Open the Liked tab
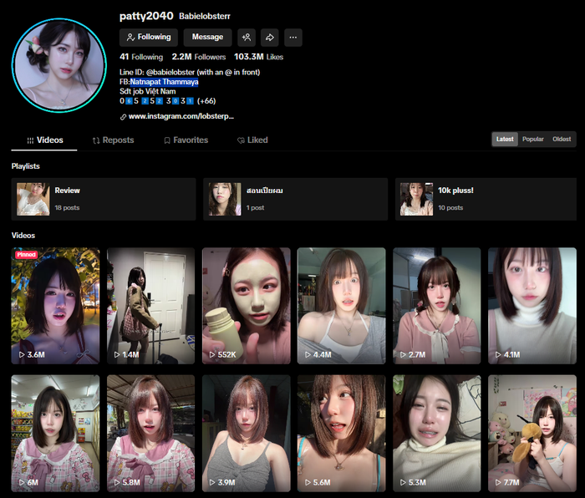This screenshot has width=585, height=498. (x=252, y=140)
